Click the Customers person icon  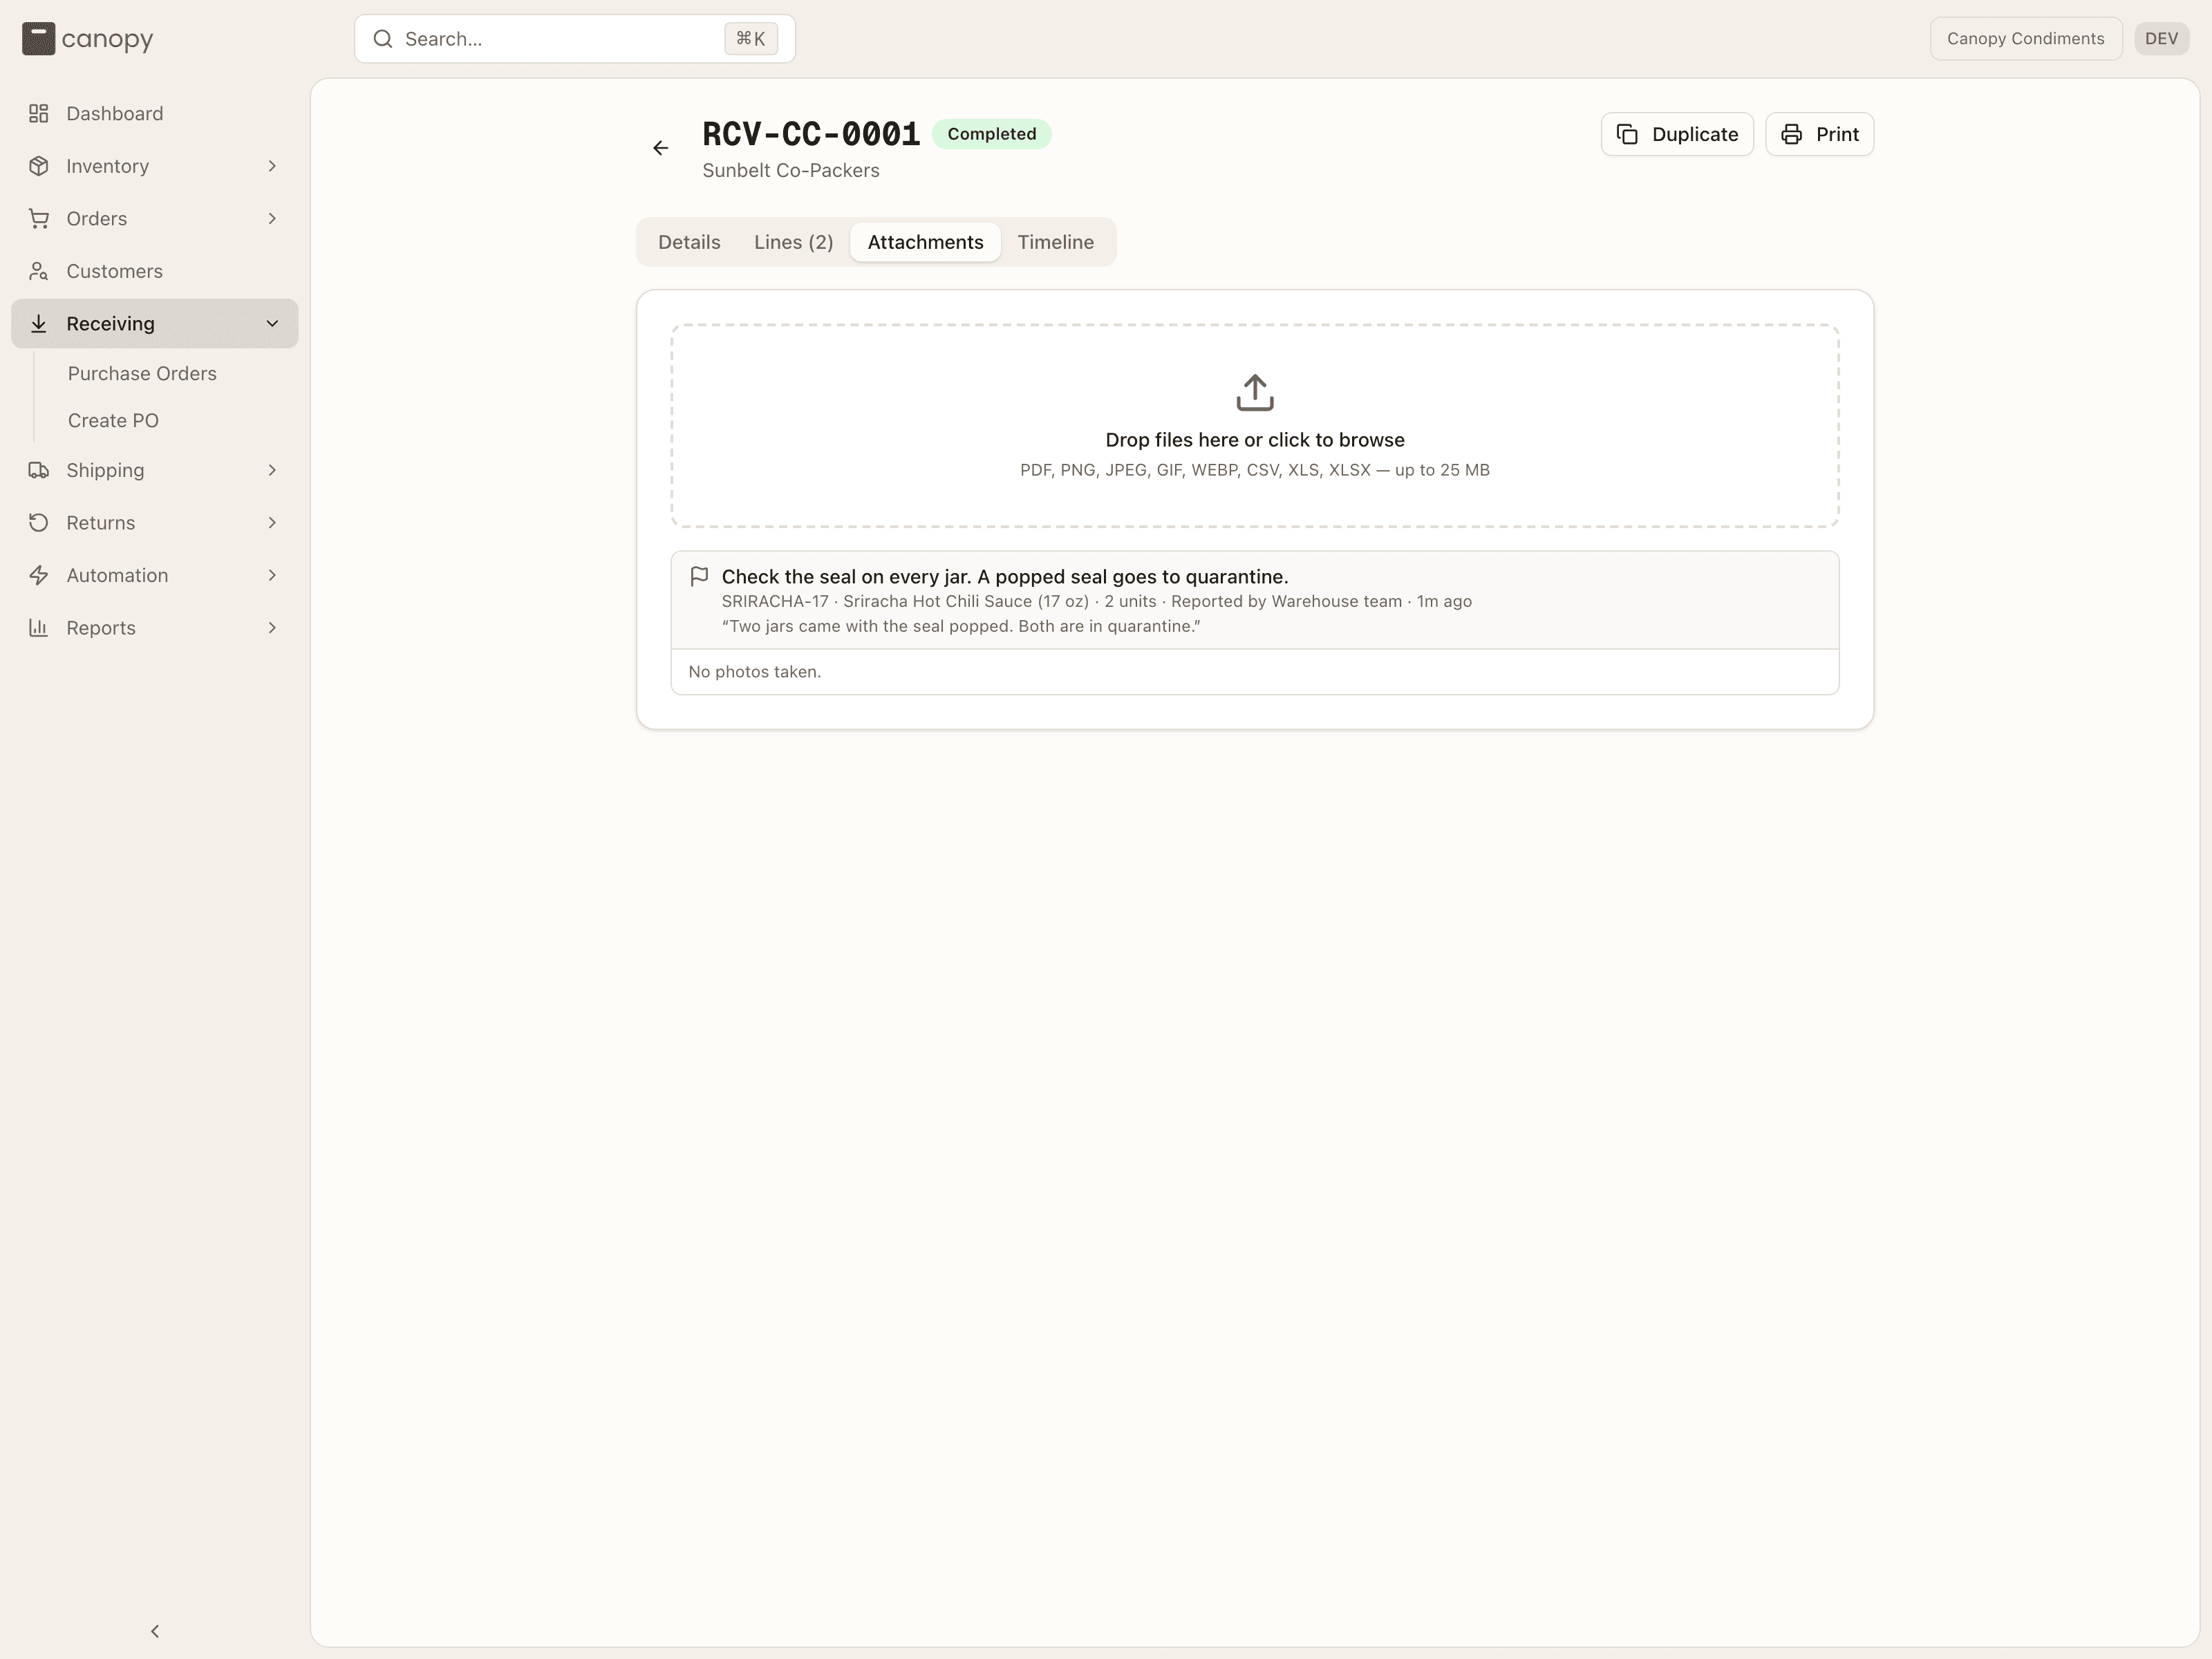point(39,271)
